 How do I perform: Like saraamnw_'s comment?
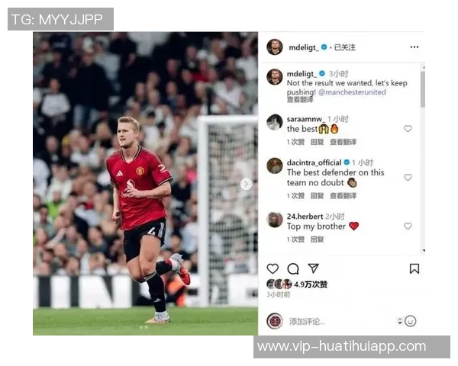pos(408,128)
